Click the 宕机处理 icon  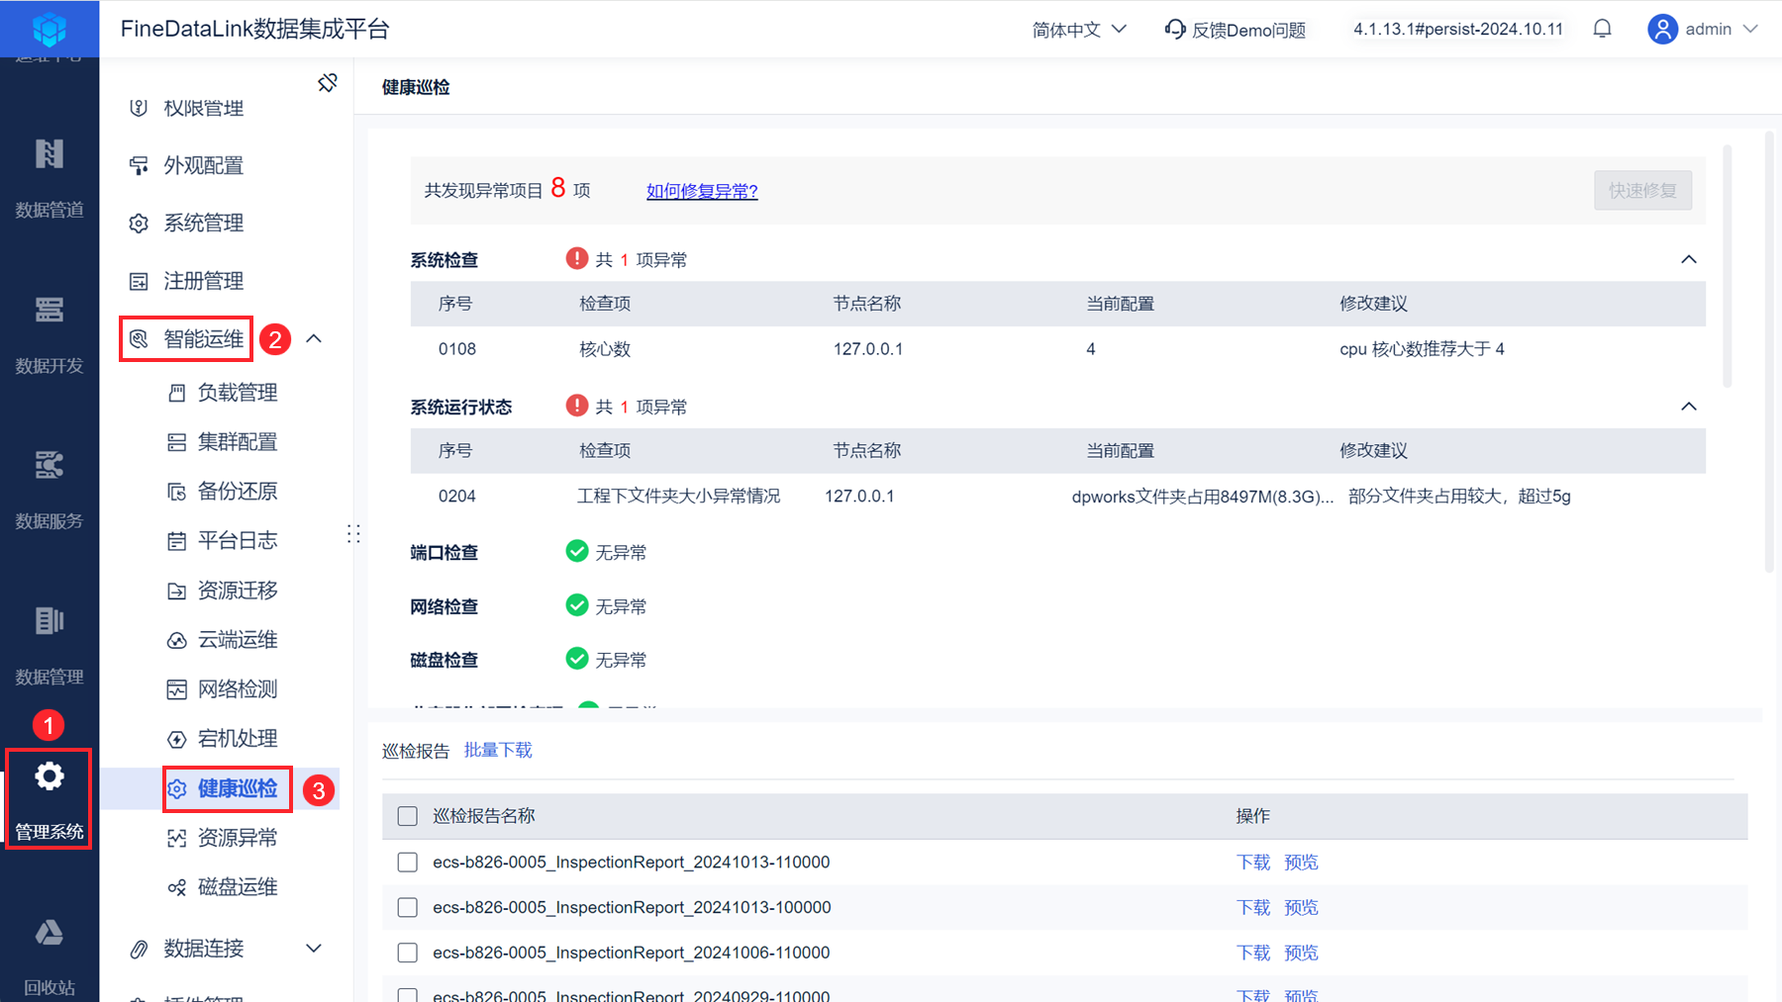coord(177,739)
